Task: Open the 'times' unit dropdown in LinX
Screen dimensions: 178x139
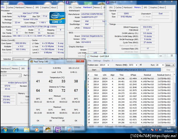Action: point(170,65)
